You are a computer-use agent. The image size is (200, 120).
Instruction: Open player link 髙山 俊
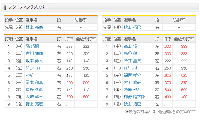pos(130,46)
